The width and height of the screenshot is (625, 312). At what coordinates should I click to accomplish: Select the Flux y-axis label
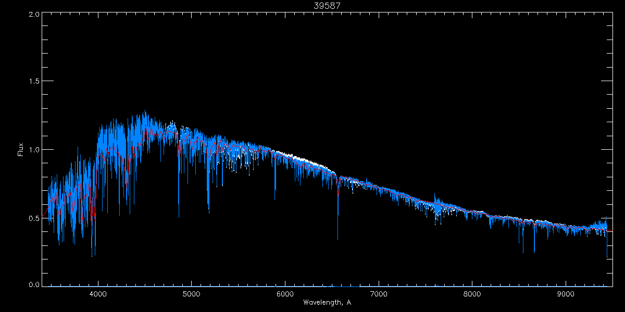pyautogui.click(x=21, y=150)
